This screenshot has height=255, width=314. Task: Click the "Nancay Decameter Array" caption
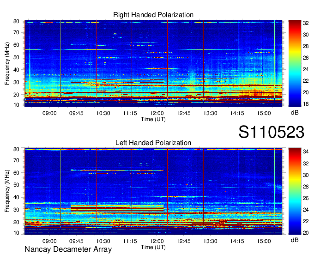(68, 249)
